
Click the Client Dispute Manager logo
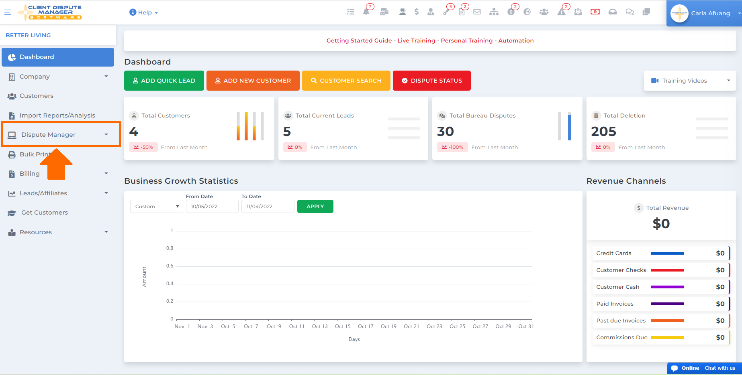(x=50, y=12)
